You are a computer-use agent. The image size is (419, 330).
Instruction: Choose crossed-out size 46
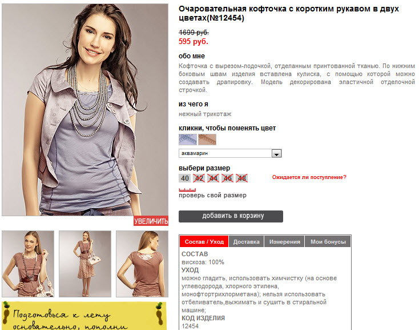[x=227, y=178]
